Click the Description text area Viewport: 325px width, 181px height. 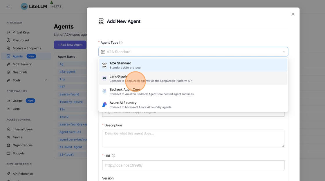(193, 138)
